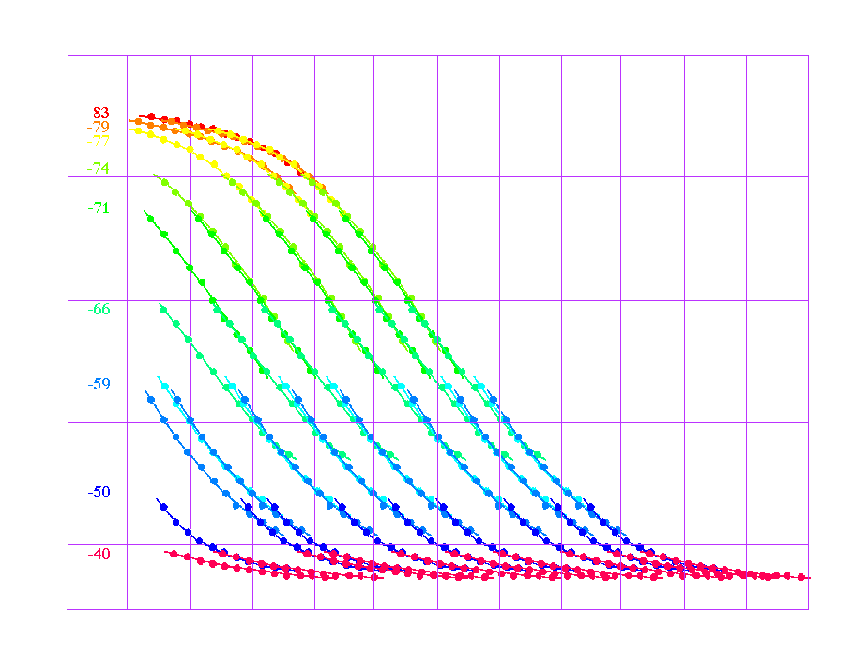Click the blue -59 temperature label
Screen dimensions: 852x671
[99, 384]
